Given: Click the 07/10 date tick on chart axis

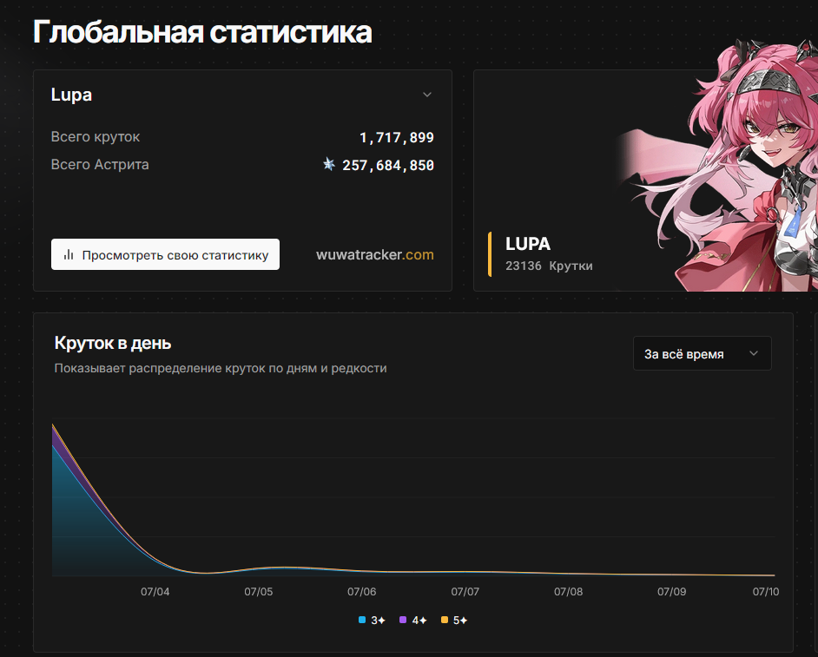Looking at the screenshot, I should coord(765,592).
